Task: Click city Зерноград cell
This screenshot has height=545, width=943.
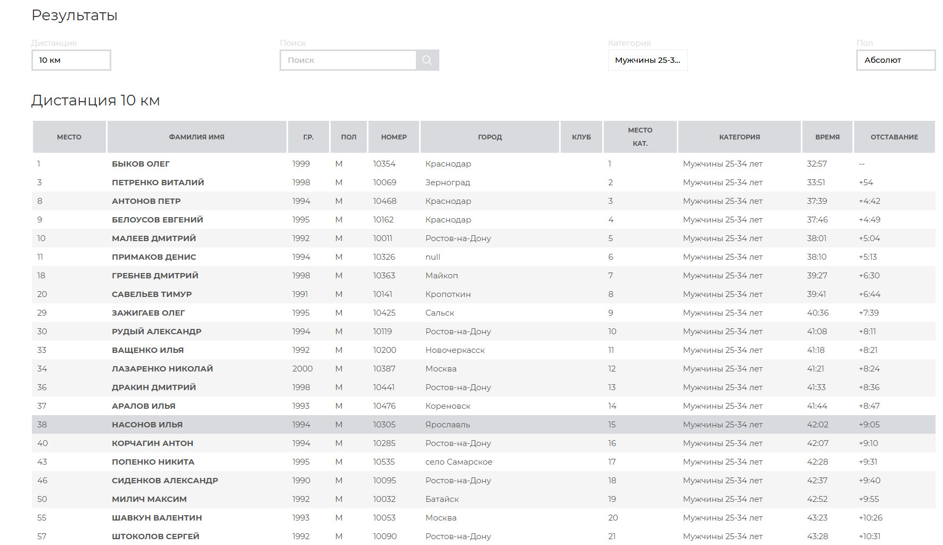Action: (447, 183)
